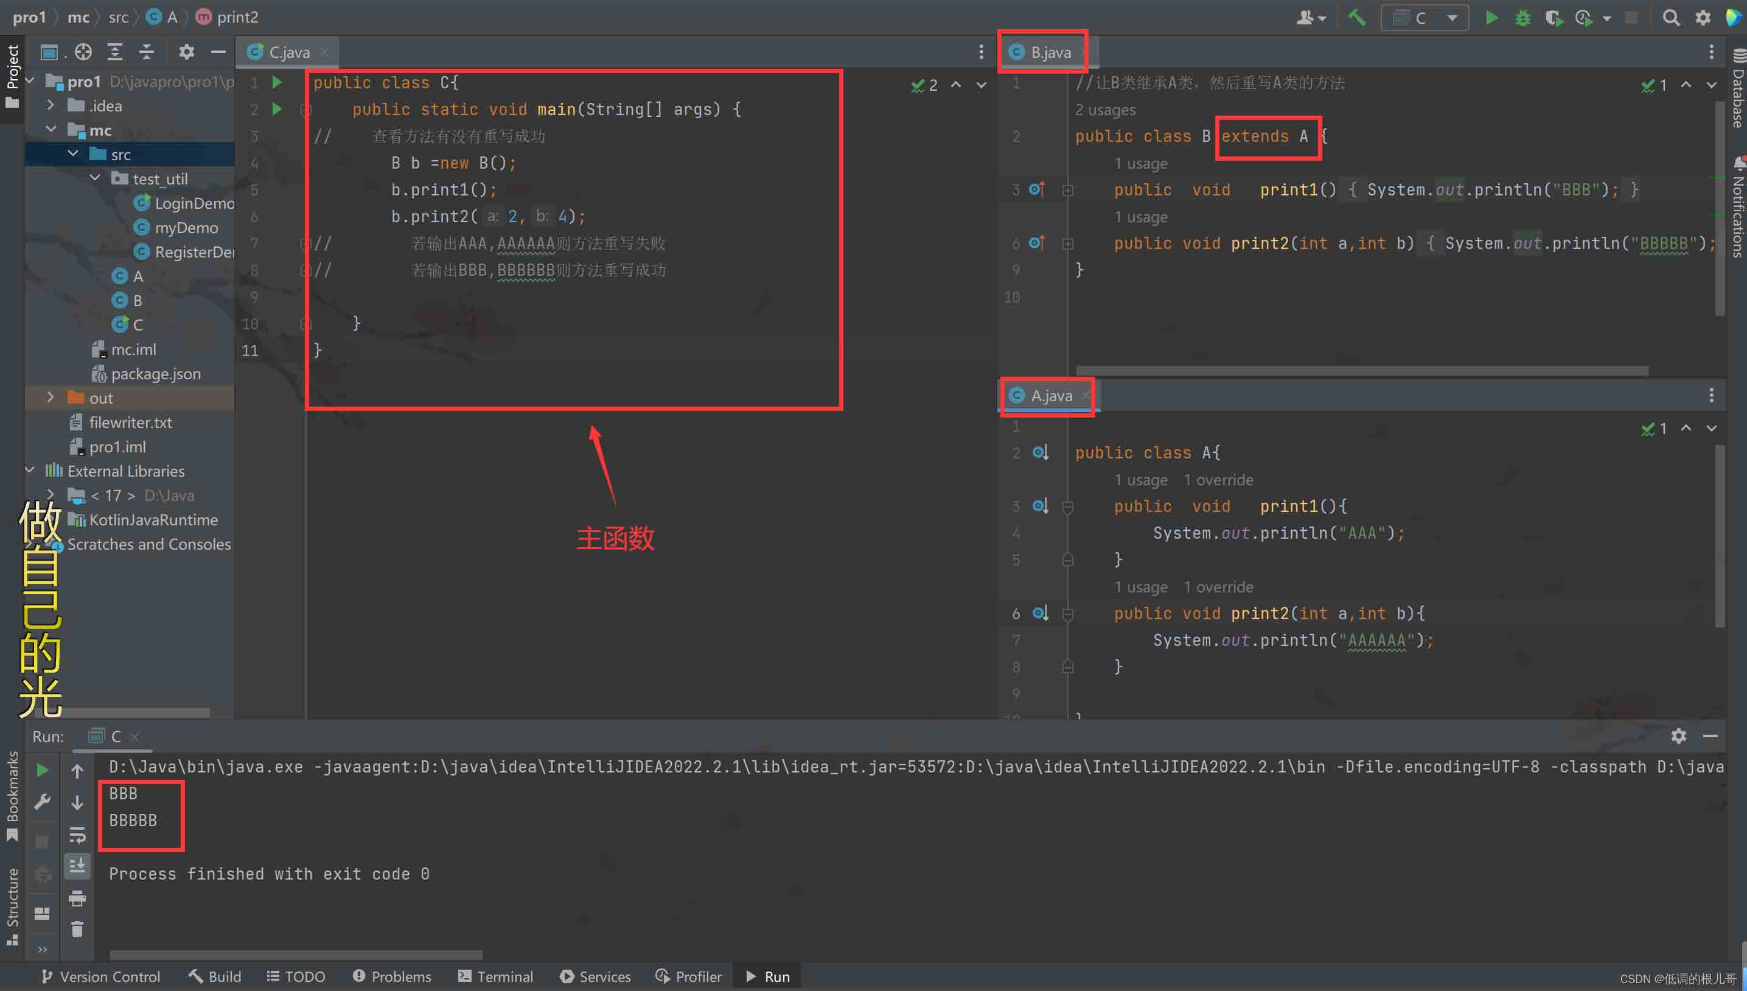The height and width of the screenshot is (991, 1747).
Task: Click the Build project hammer icon
Action: coord(1357,18)
